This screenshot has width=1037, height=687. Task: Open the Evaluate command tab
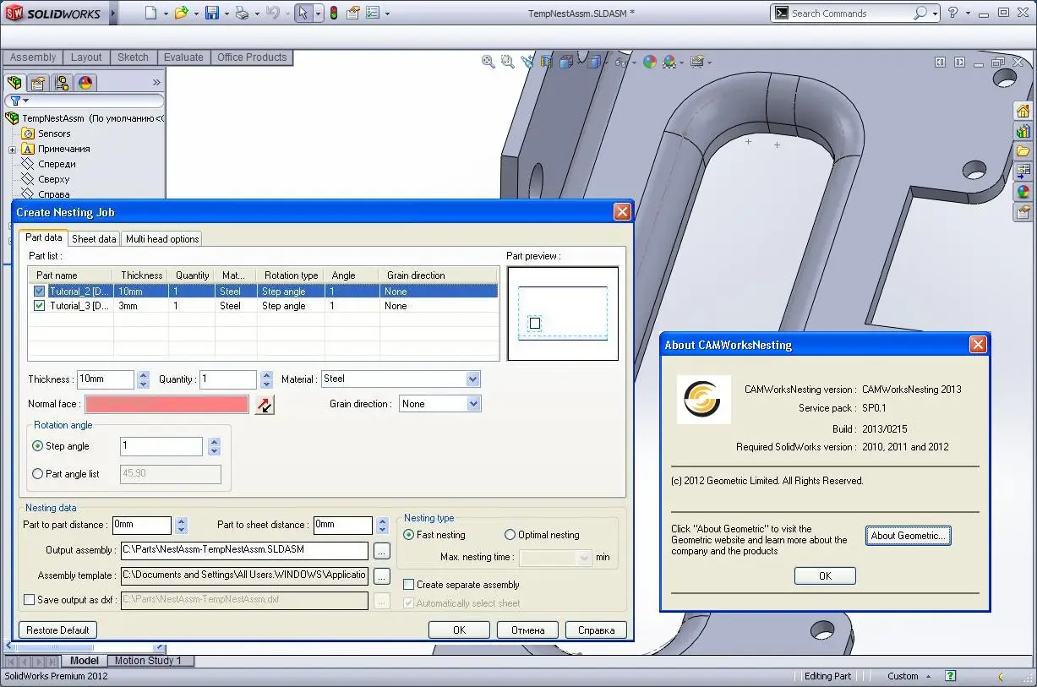183,57
